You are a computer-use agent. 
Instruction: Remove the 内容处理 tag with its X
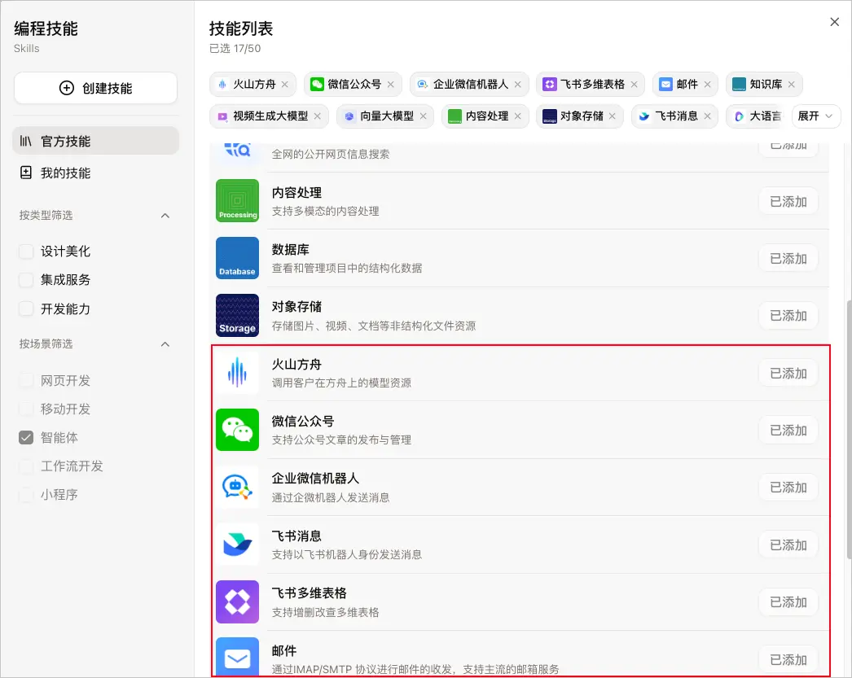click(518, 116)
